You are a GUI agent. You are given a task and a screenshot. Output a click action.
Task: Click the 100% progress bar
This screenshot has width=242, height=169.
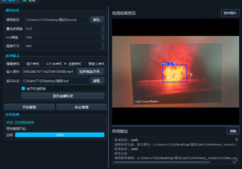60,135
